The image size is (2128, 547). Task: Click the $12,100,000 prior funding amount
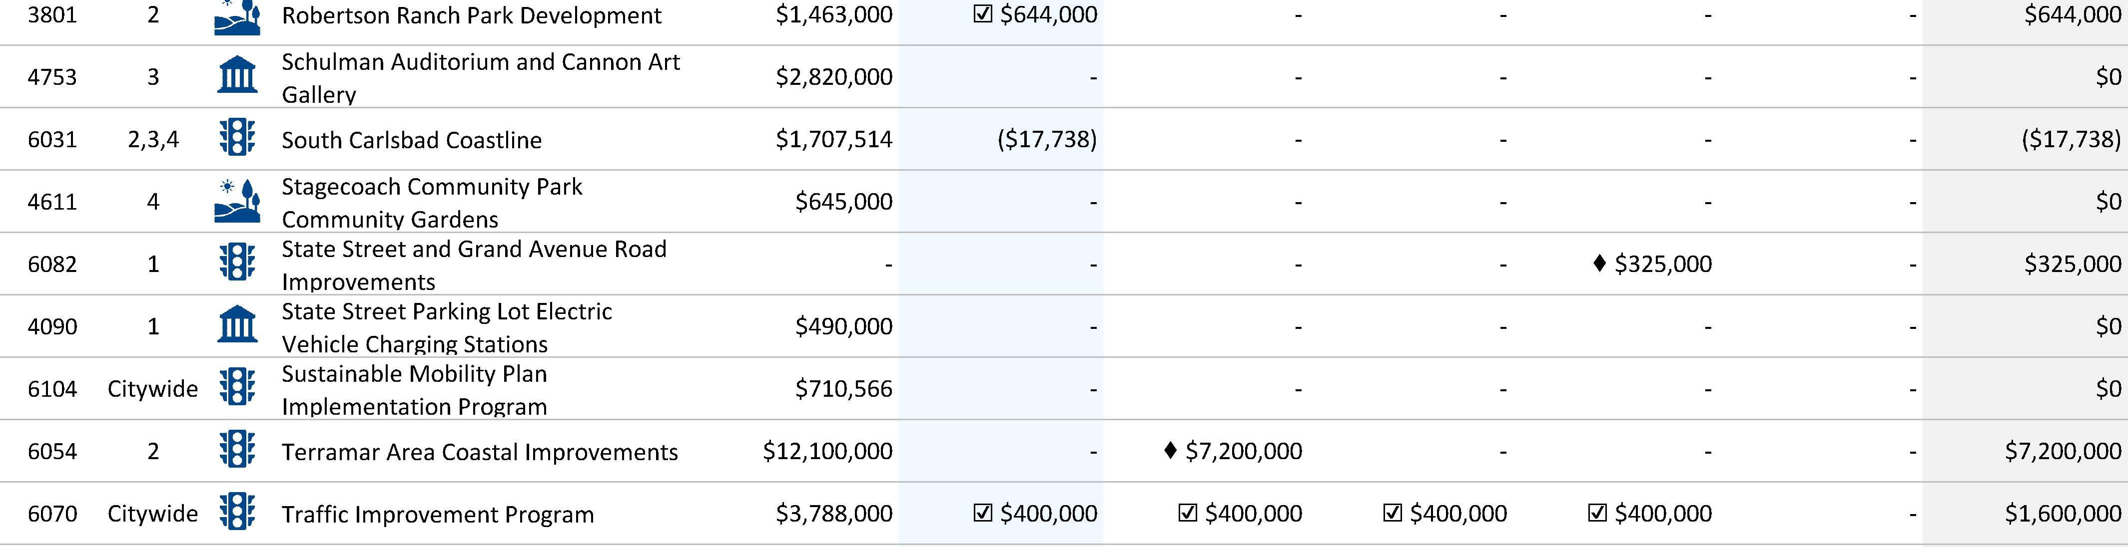coord(828,451)
